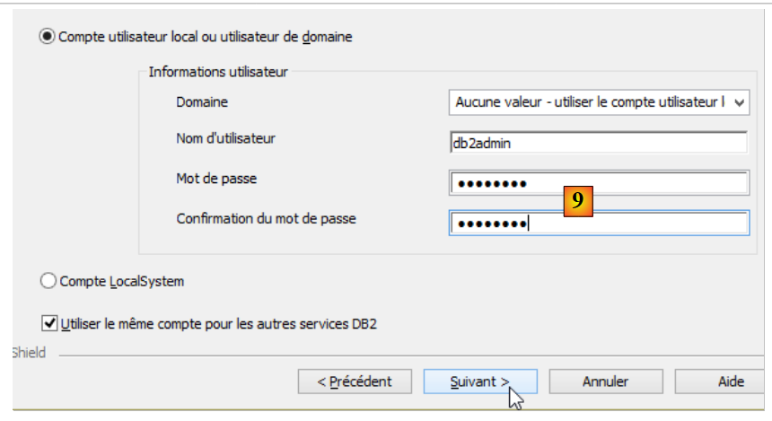The image size is (772, 421).
Task: Cancel setup with the Annuler button
Action: pos(605,382)
